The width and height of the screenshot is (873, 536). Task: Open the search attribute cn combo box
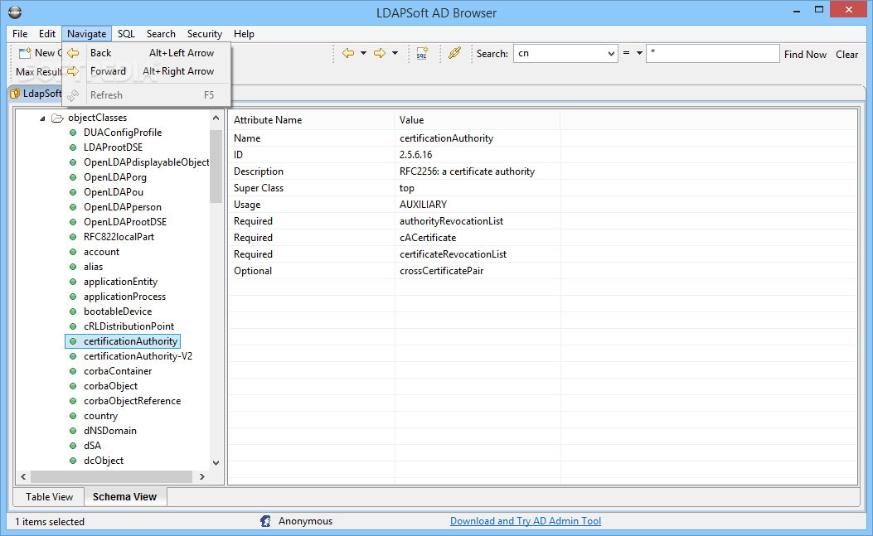click(x=565, y=53)
